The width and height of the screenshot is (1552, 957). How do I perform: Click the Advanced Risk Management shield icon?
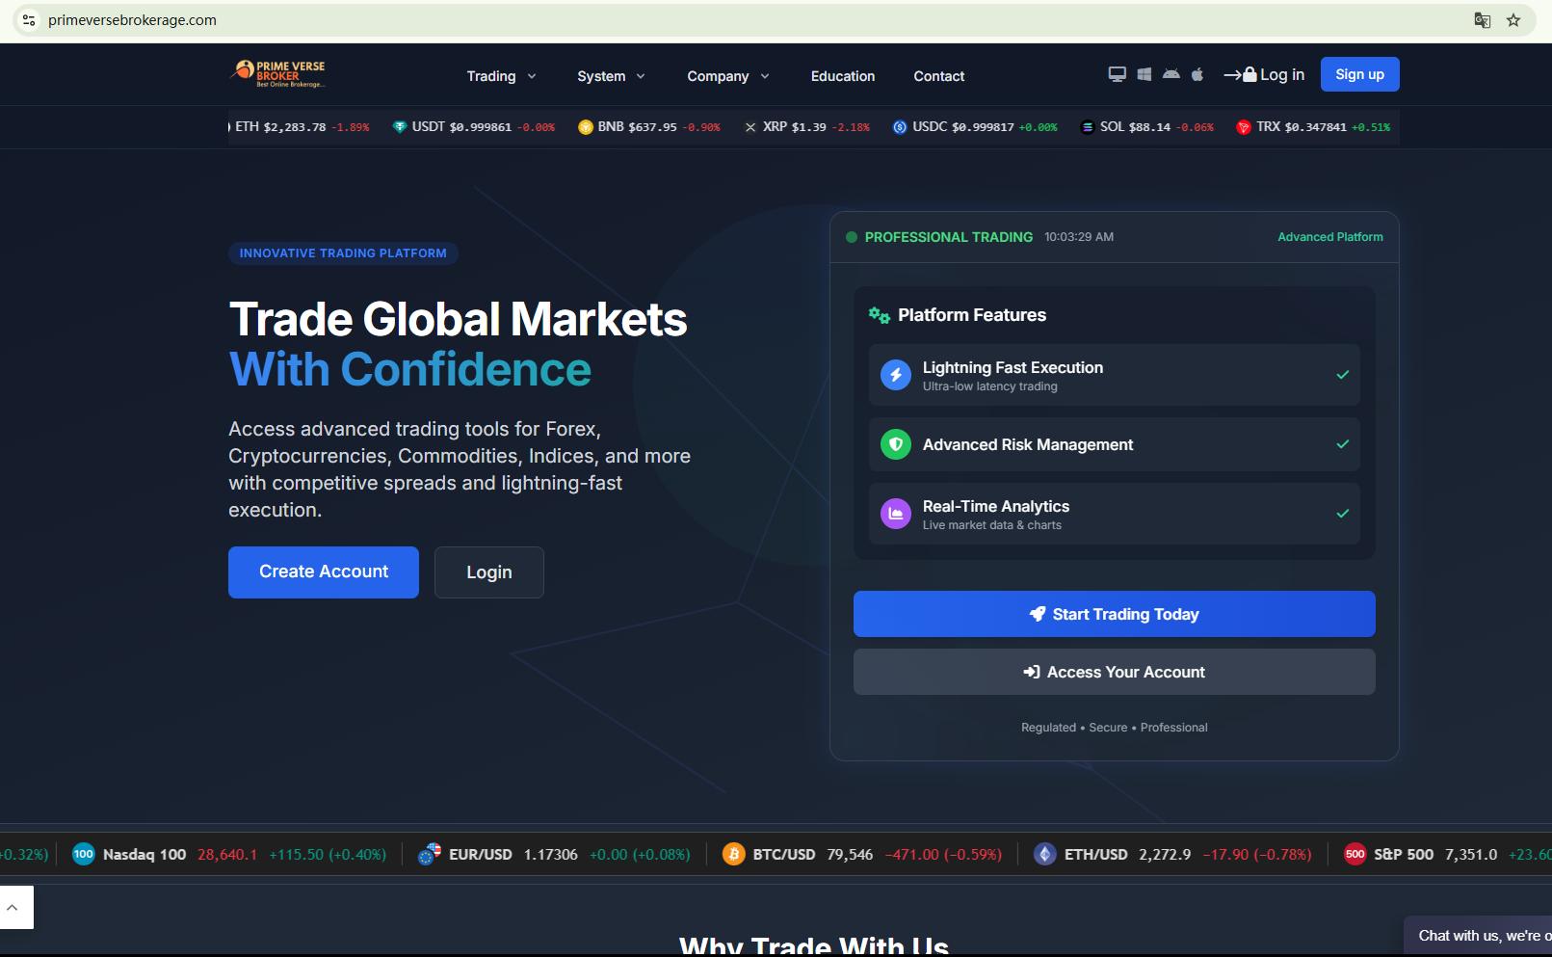[x=896, y=444]
